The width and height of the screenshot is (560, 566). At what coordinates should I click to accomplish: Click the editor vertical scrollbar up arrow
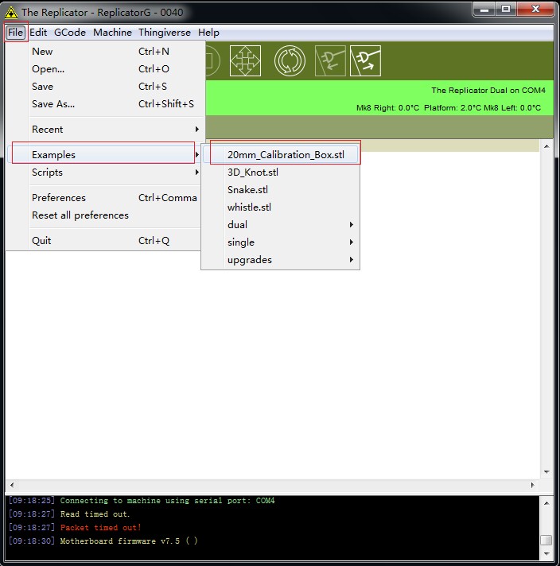point(546,146)
